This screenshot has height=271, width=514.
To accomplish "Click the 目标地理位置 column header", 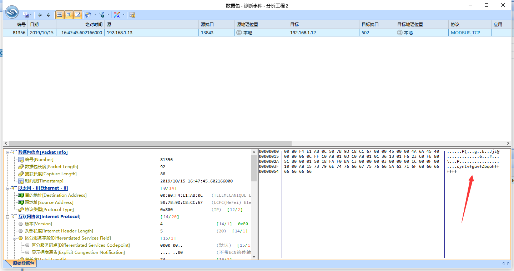I will (x=422, y=25).
